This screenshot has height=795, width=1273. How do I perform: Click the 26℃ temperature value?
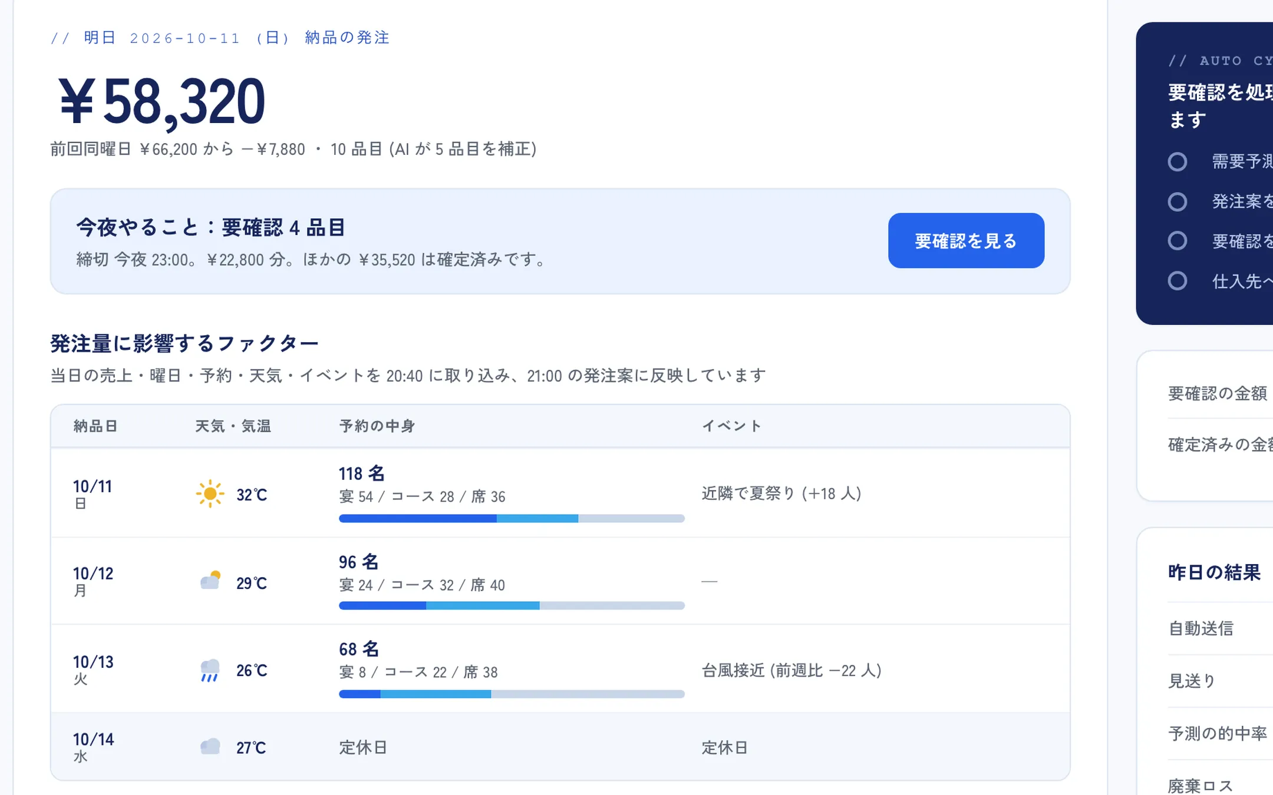click(x=252, y=670)
